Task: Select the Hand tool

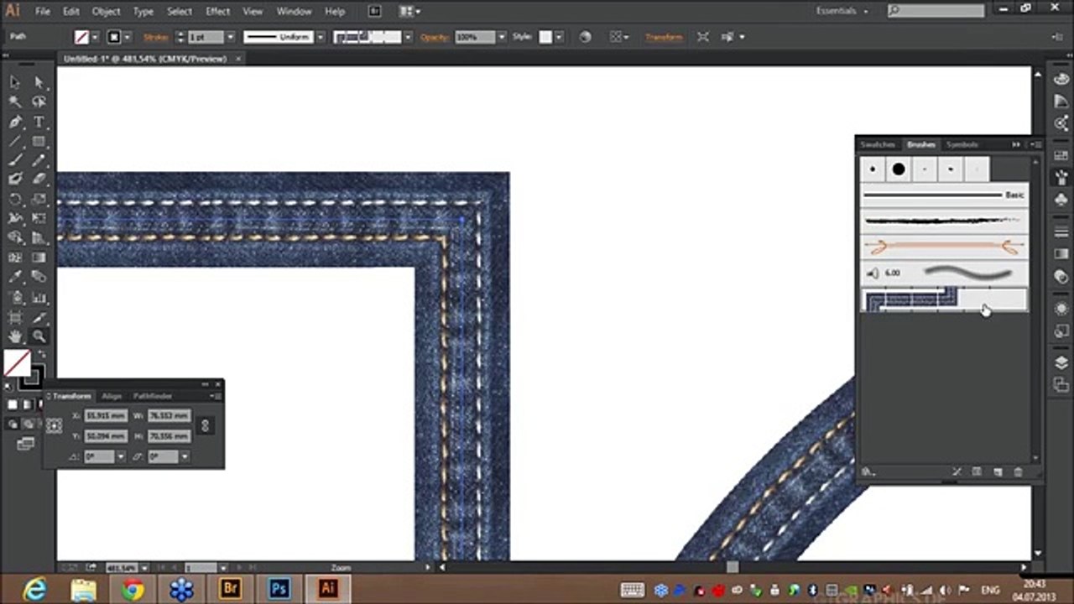Action: [15, 336]
